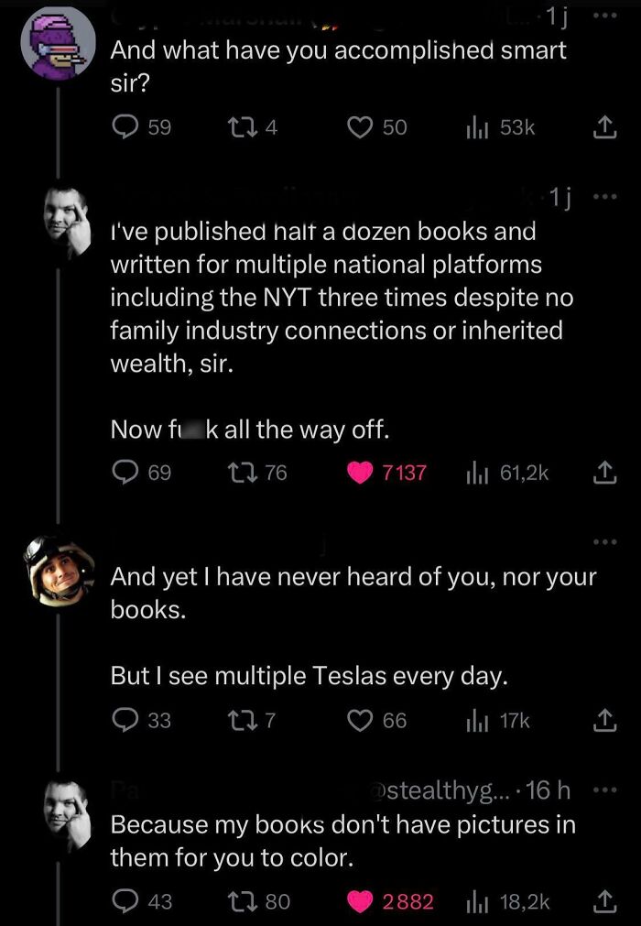Open more options on the Teslas tweet
This screenshot has width=641, height=926.
pos(604,541)
